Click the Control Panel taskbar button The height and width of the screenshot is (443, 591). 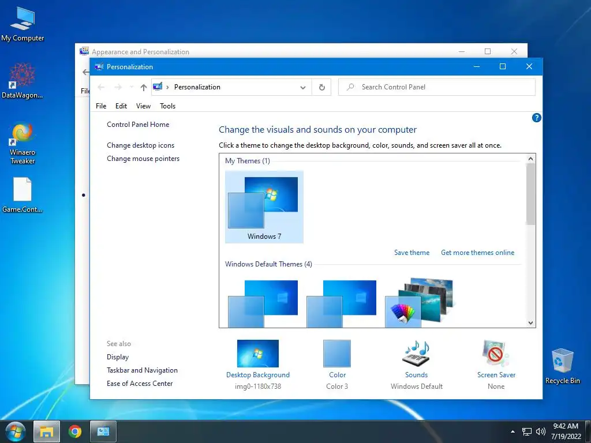[103, 431]
